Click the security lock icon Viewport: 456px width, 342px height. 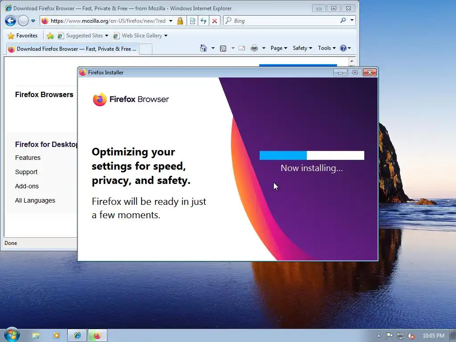click(180, 21)
